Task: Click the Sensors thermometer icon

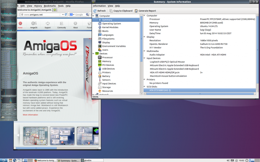Action: coord(100,80)
